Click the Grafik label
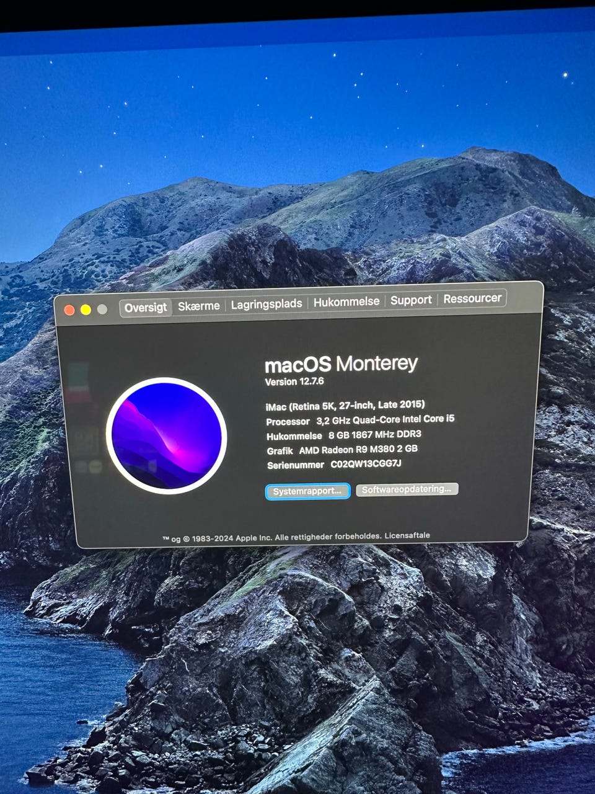The height and width of the screenshot is (794, 595). click(280, 450)
